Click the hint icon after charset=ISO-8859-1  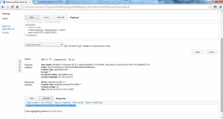[x=82, y=84]
